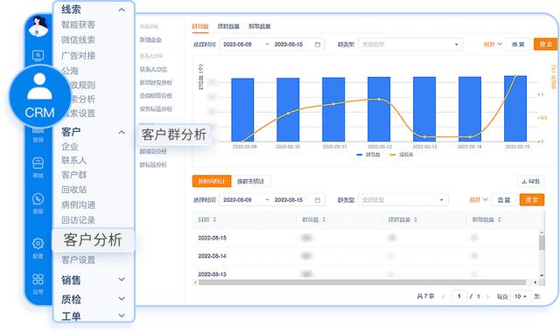The height and width of the screenshot is (333, 560).
Task: Open 客户群 under 客户 menu
Action: (x=73, y=175)
